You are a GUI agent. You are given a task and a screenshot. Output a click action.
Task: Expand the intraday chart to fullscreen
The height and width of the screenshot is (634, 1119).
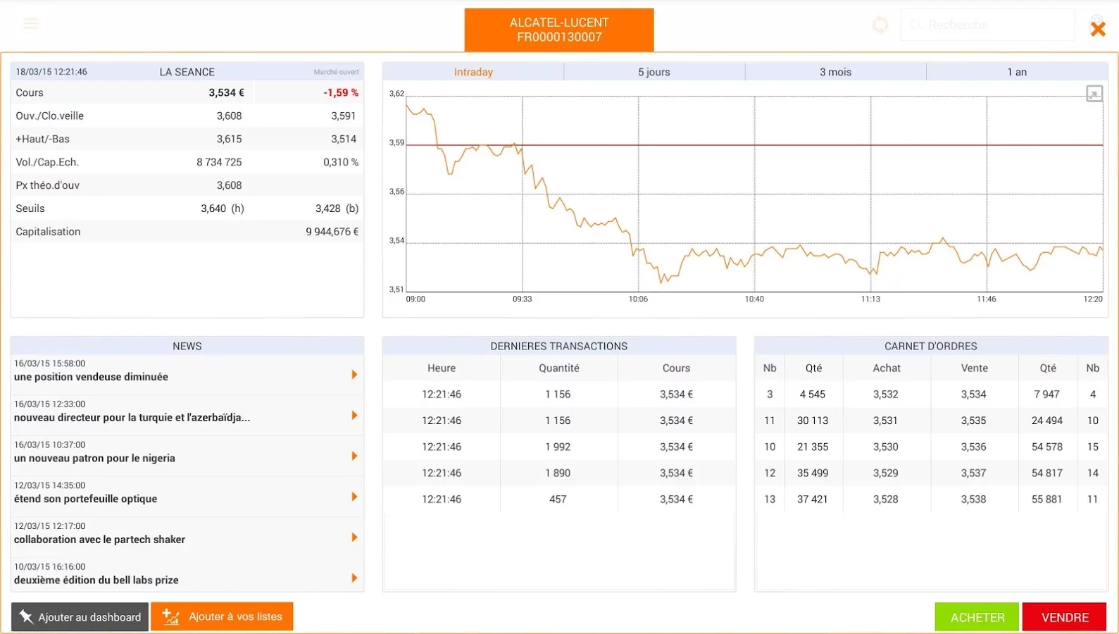click(x=1094, y=93)
